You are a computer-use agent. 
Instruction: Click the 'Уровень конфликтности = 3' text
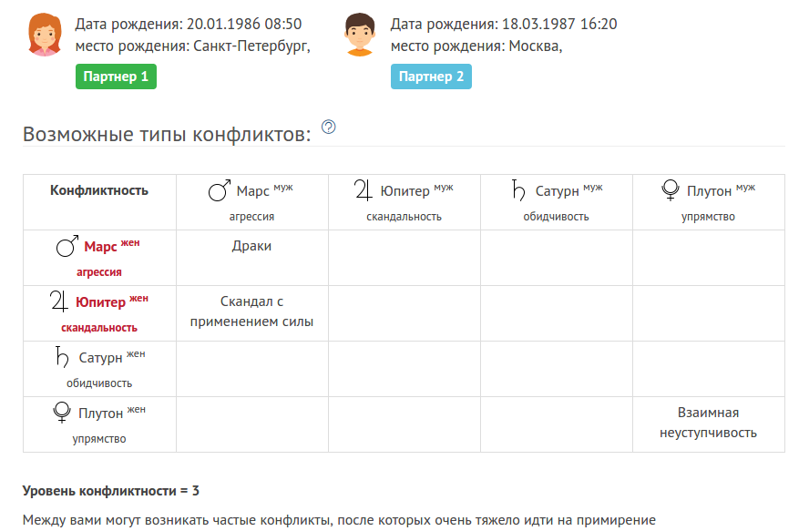pyautogui.click(x=111, y=491)
